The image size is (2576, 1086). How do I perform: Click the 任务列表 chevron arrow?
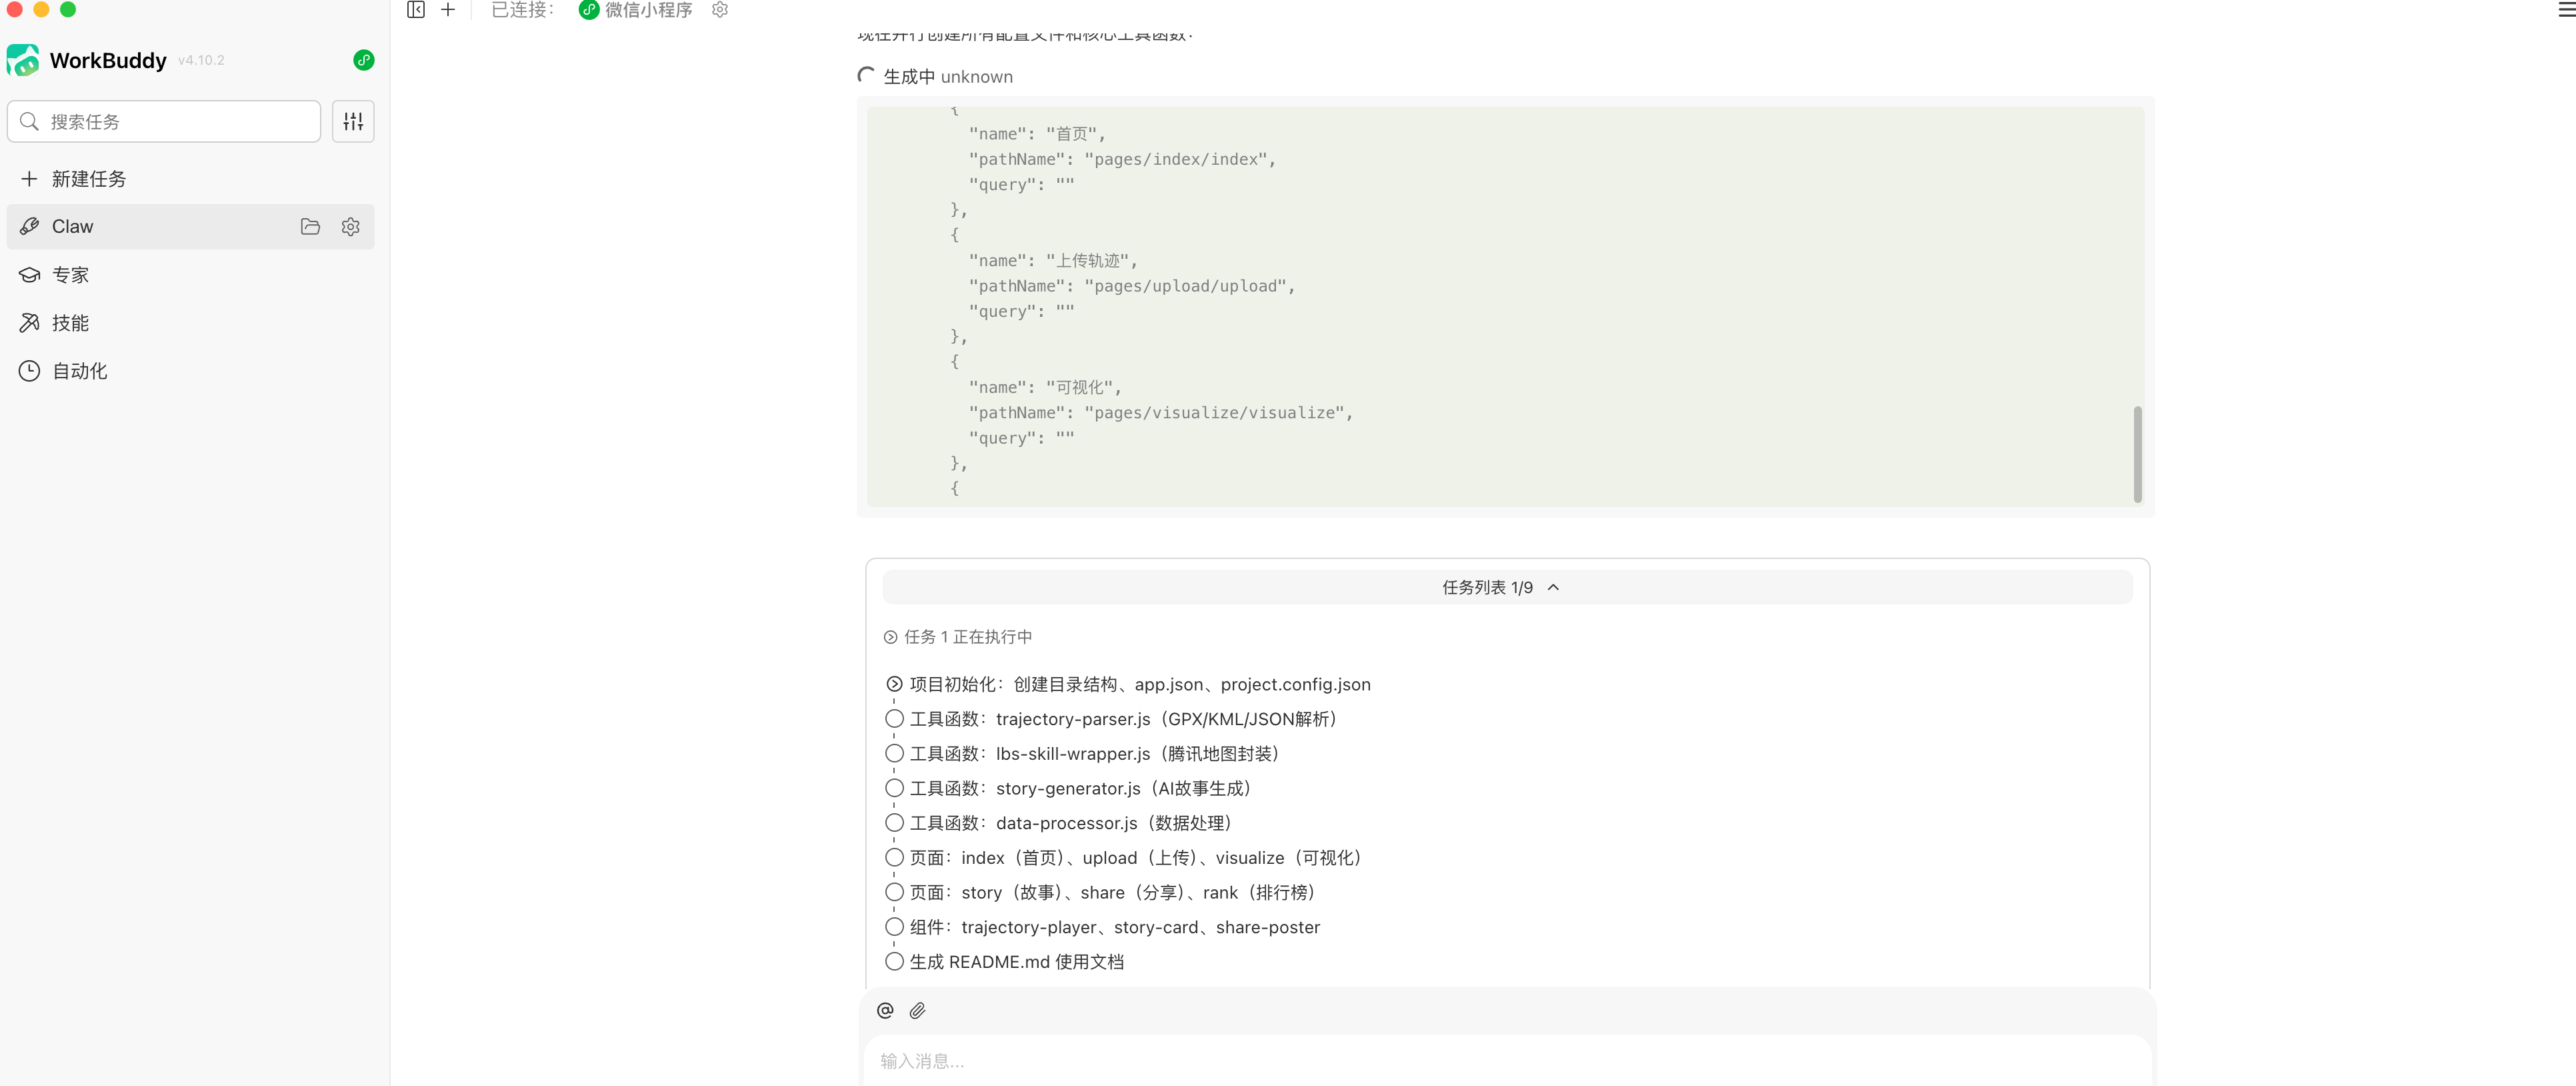coord(1553,588)
